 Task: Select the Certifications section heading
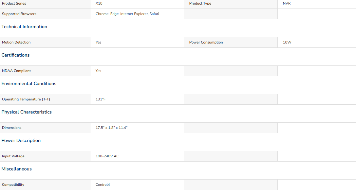pos(15,55)
